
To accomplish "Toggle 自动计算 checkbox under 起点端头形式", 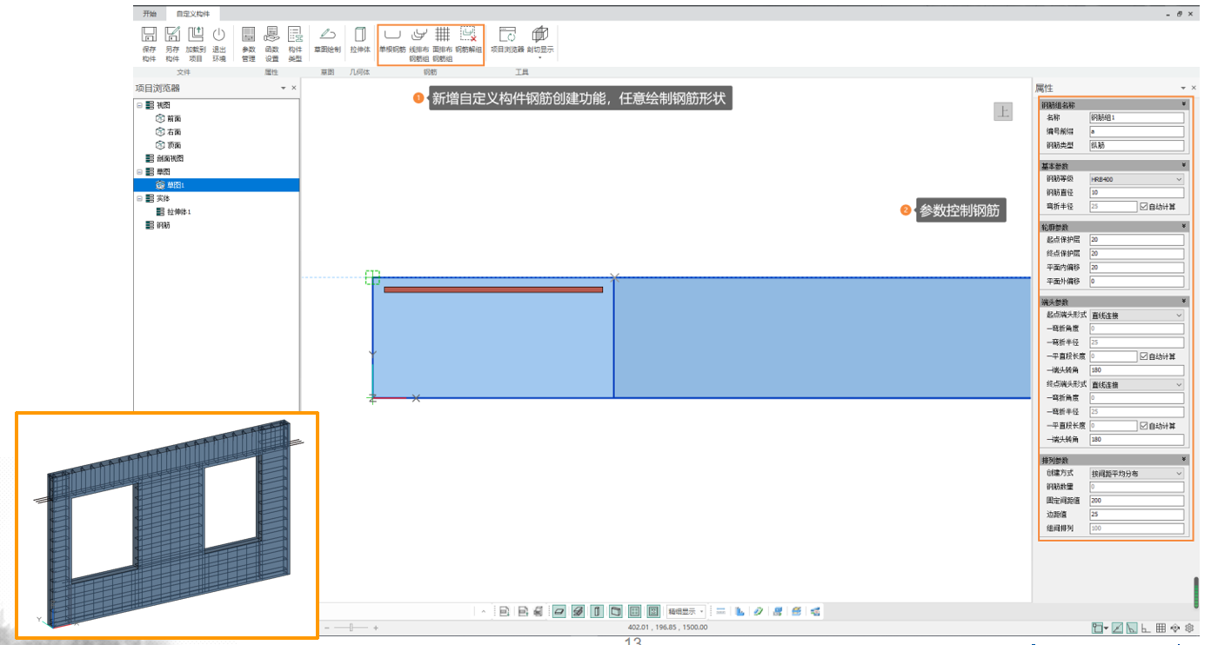I will click(x=1144, y=356).
